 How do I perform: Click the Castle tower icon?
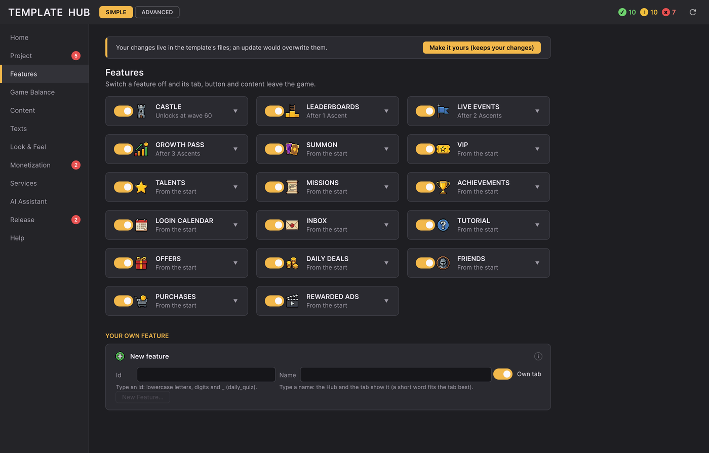coord(141,111)
